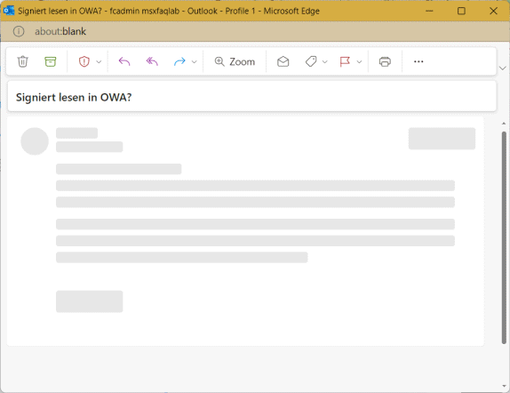510x393 pixels.
Task: Flag the message with the red flag
Action: tap(345, 61)
